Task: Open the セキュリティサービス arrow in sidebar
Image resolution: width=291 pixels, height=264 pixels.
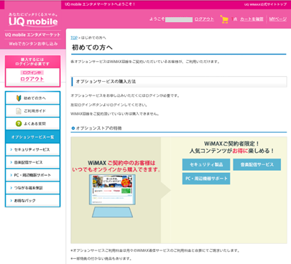Action: [x=11, y=149]
